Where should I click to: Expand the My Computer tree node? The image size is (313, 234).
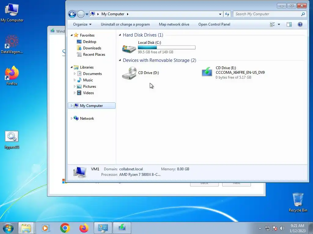click(72, 106)
